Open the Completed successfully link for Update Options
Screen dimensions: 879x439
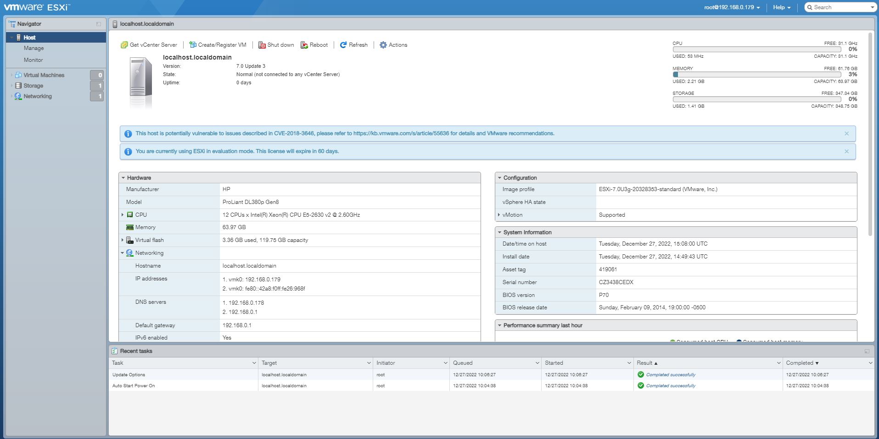671,374
